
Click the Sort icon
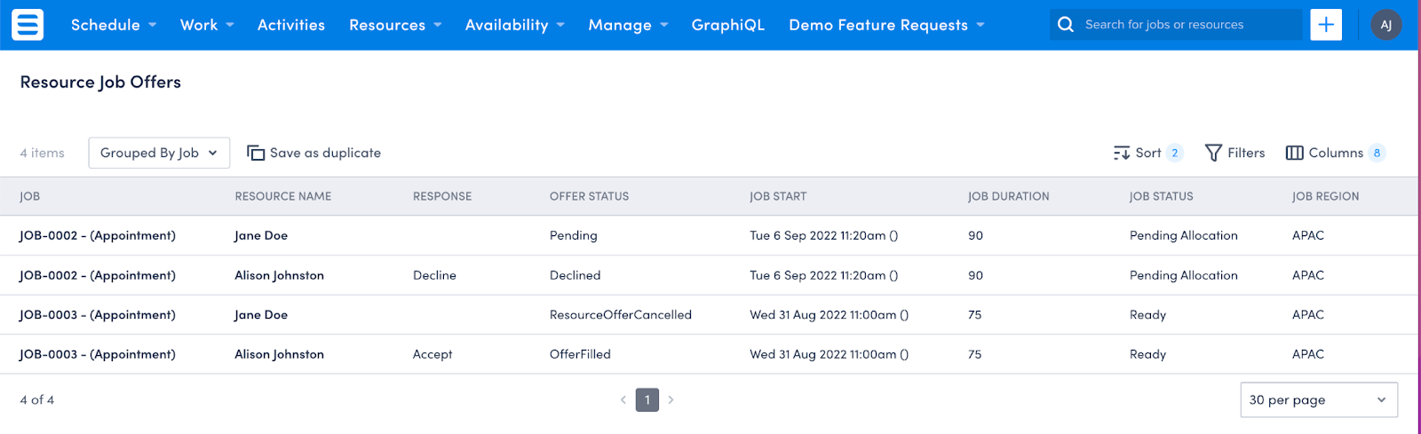click(x=1122, y=153)
